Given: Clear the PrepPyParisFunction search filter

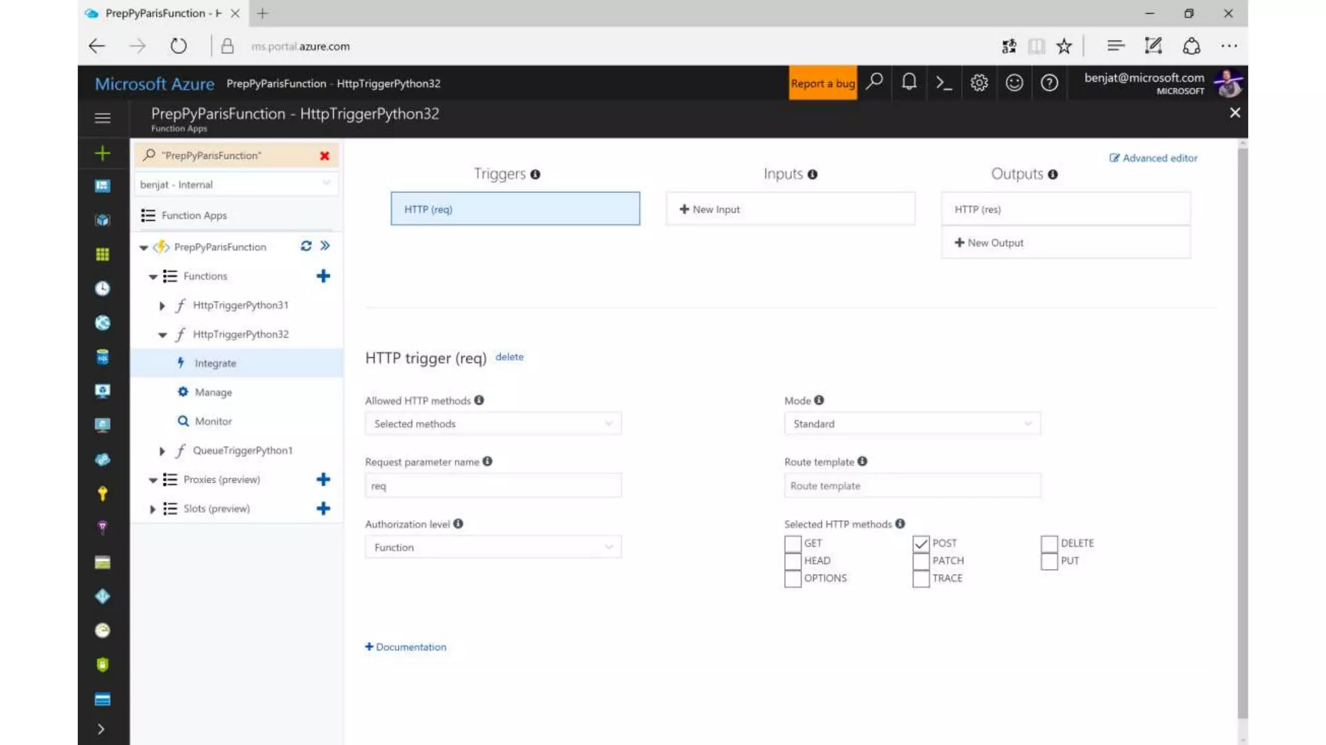Looking at the screenshot, I should pyautogui.click(x=324, y=156).
